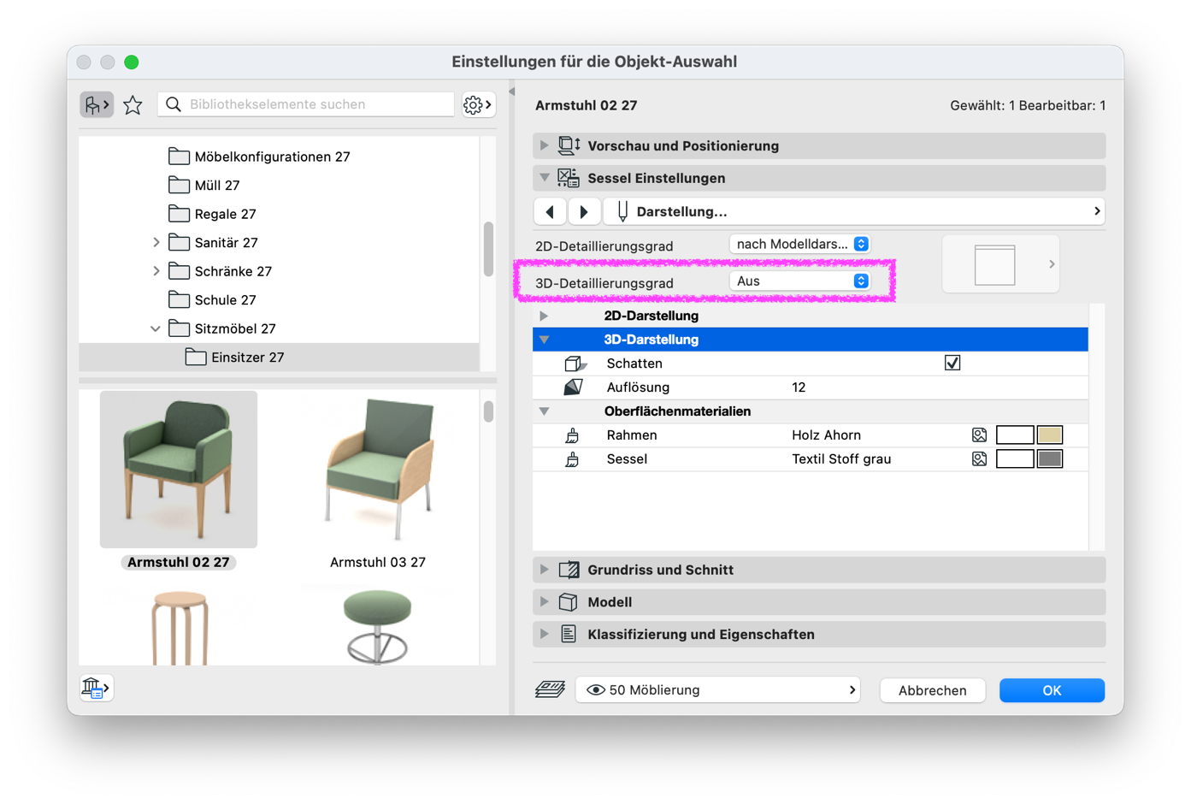The height and width of the screenshot is (804, 1191).
Task: Toggle the Schatten checkbox
Action: [x=952, y=364]
